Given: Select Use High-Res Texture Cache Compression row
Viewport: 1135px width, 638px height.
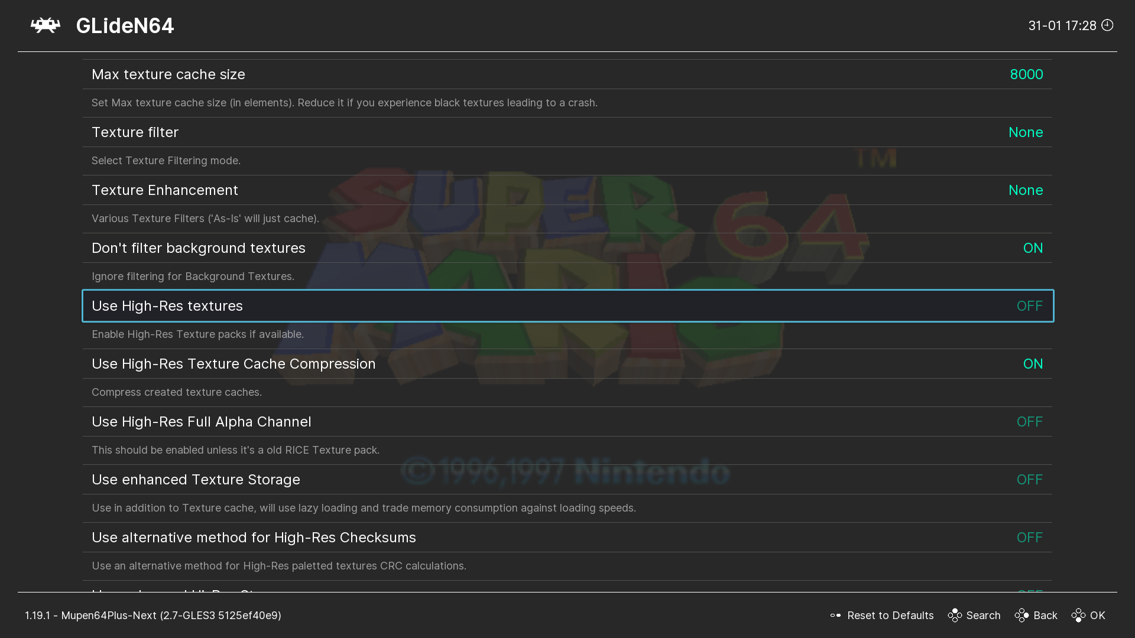Looking at the screenshot, I should coord(567,364).
